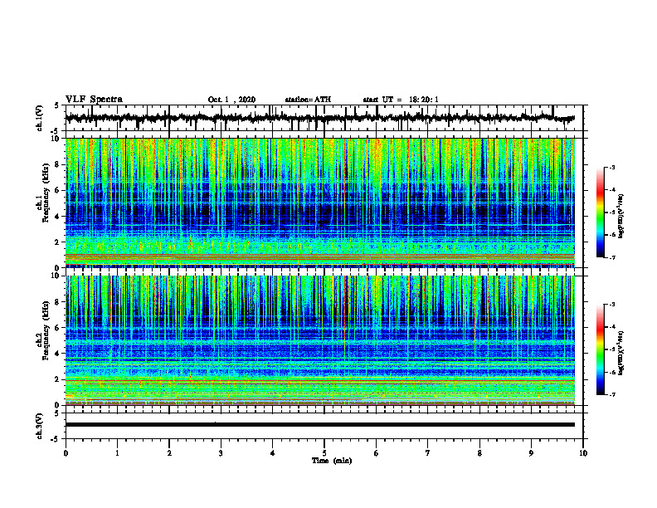The width and height of the screenshot is (657, 508).
Task: Click the ch.1 spectrogram "8" kHz tick label
Action: point(58,164)
